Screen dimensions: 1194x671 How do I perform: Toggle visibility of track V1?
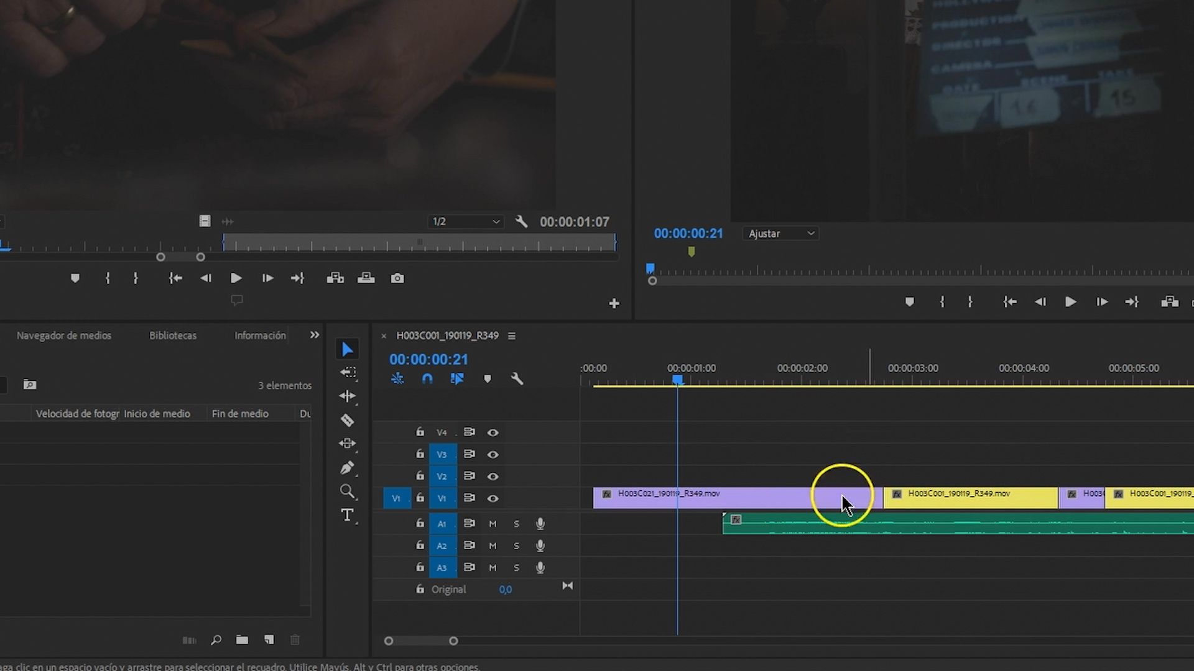493,498
